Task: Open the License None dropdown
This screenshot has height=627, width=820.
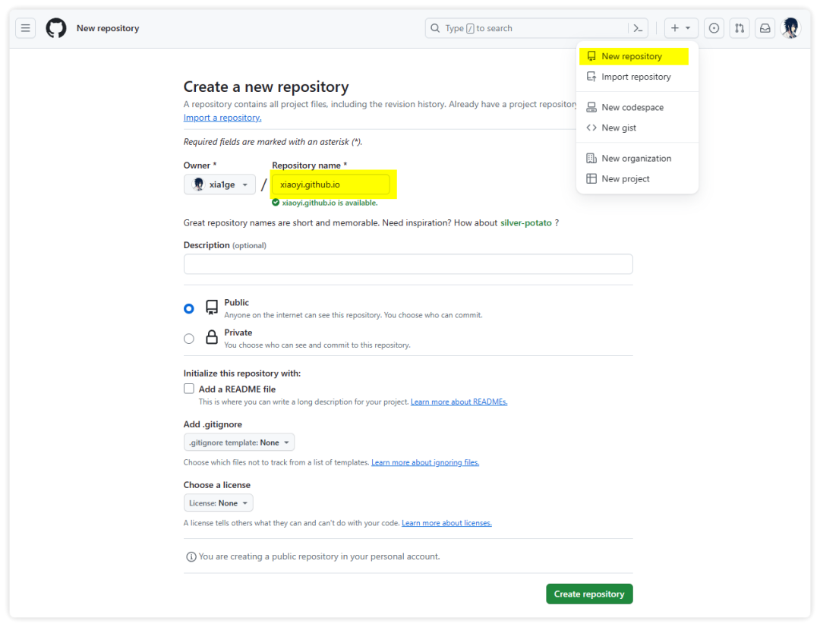Action: 218,503
